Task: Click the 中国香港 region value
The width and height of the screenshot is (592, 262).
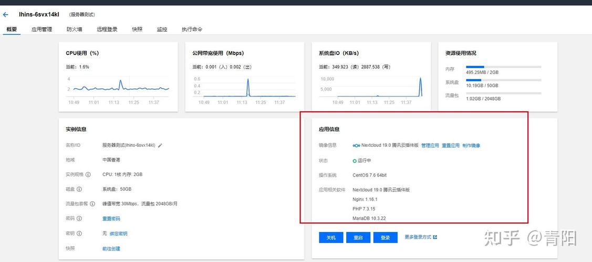Action: (x=111, y=160)
